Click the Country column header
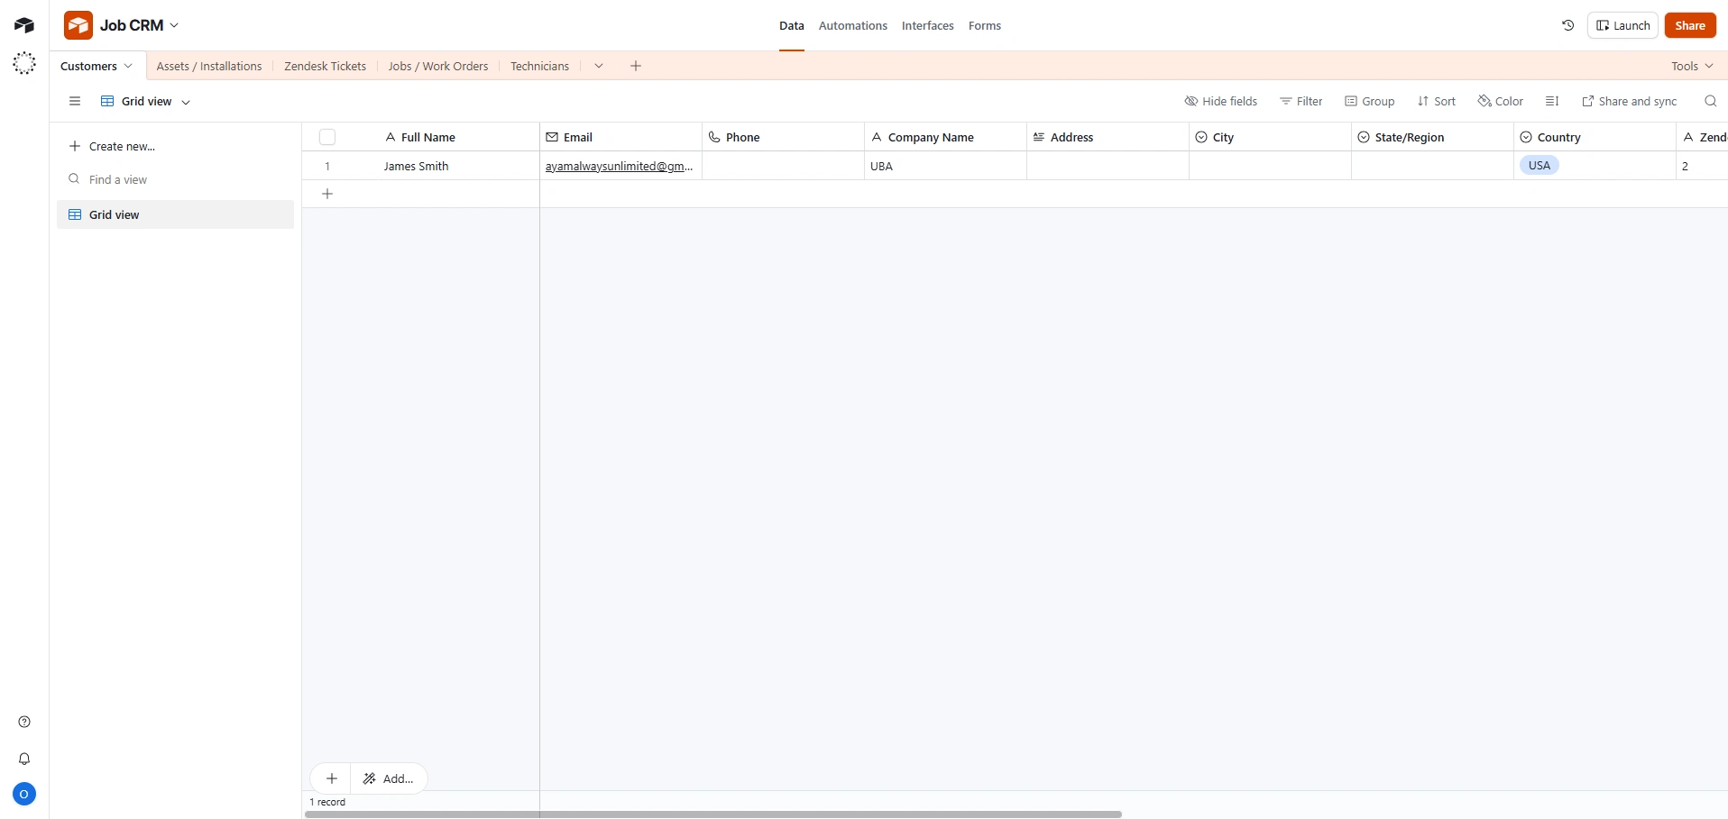 tap(1595, 137)
